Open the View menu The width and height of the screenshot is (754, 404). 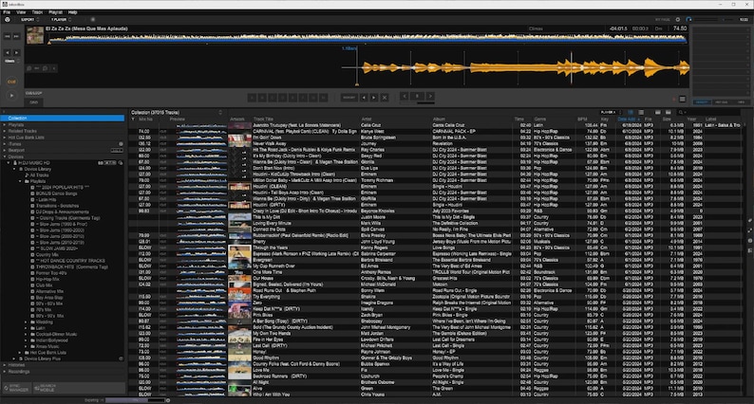[x=21, y=12]
